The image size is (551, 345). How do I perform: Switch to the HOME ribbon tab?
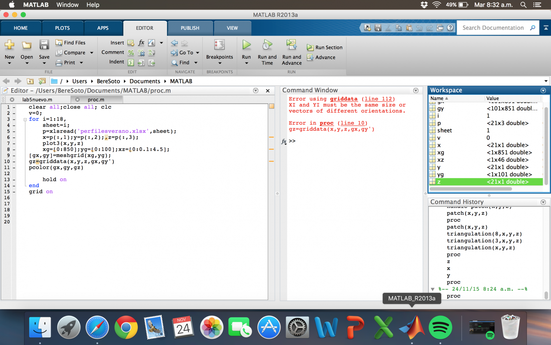tap(21, 28)
